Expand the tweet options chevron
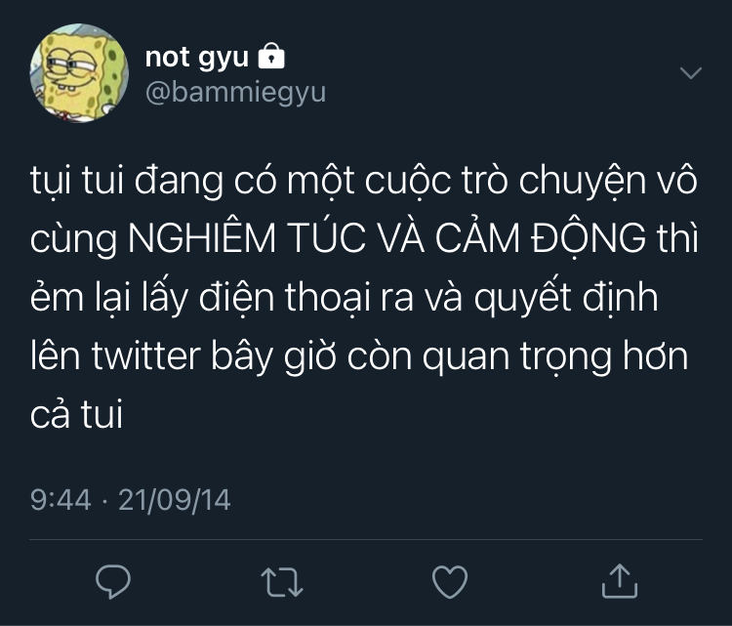Image resolution: width=732 pixels, height=626 pixels. click(x=690, y=73)
